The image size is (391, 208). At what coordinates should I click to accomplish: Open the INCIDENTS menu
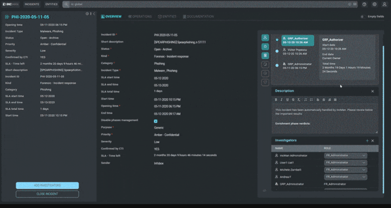click(32, 4)
